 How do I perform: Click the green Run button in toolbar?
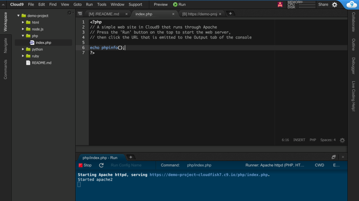[179, 4]
